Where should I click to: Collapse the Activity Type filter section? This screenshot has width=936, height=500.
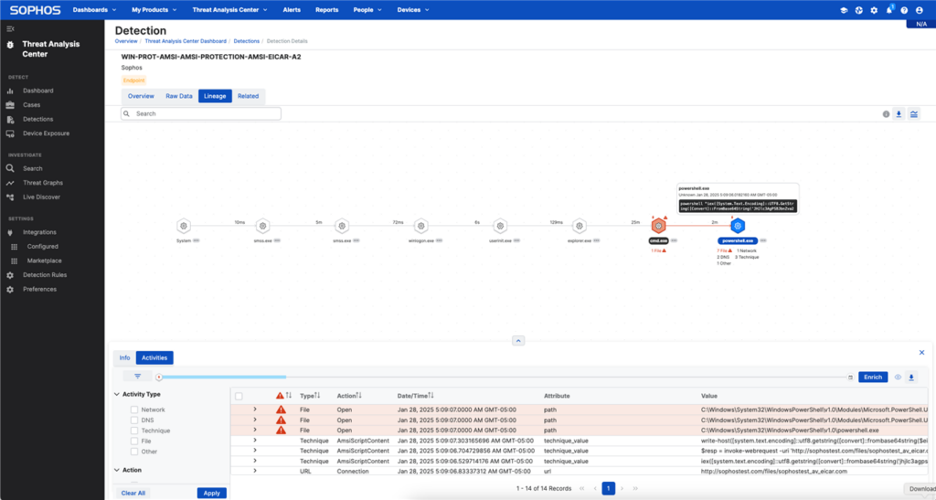[x=116, y=394]
